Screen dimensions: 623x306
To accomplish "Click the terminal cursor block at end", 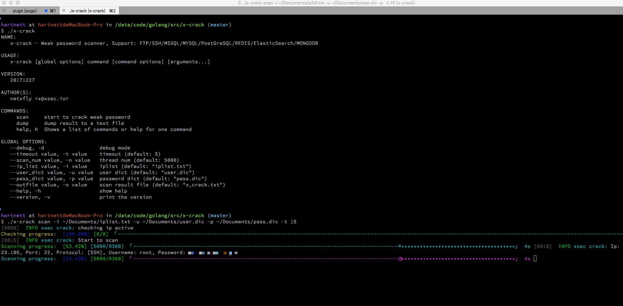I will tap(535, 258).
